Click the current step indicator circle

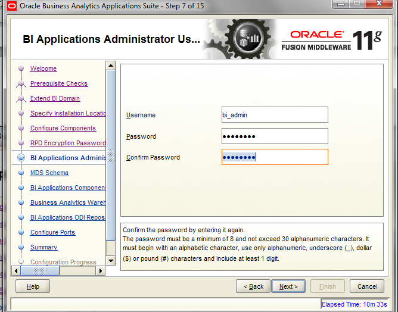point(21,158)
